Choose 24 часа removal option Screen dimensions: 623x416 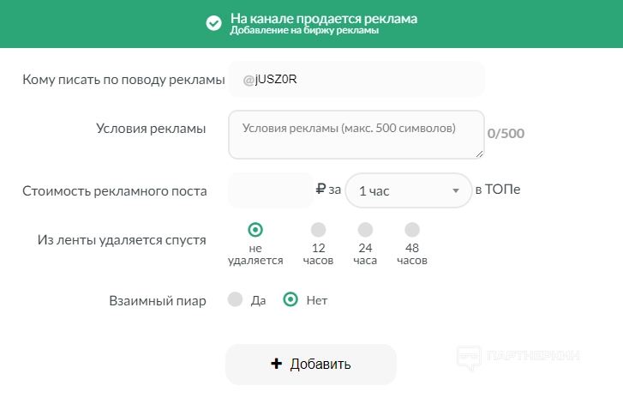(x=365, y=230)
